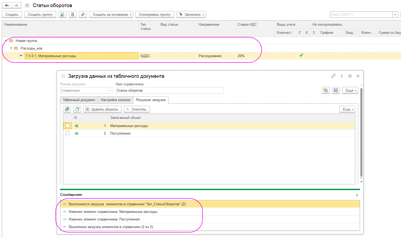401x238 pixels.
Task: Click the check-all icon in results toolbar
Action: [x=67, y=109]
